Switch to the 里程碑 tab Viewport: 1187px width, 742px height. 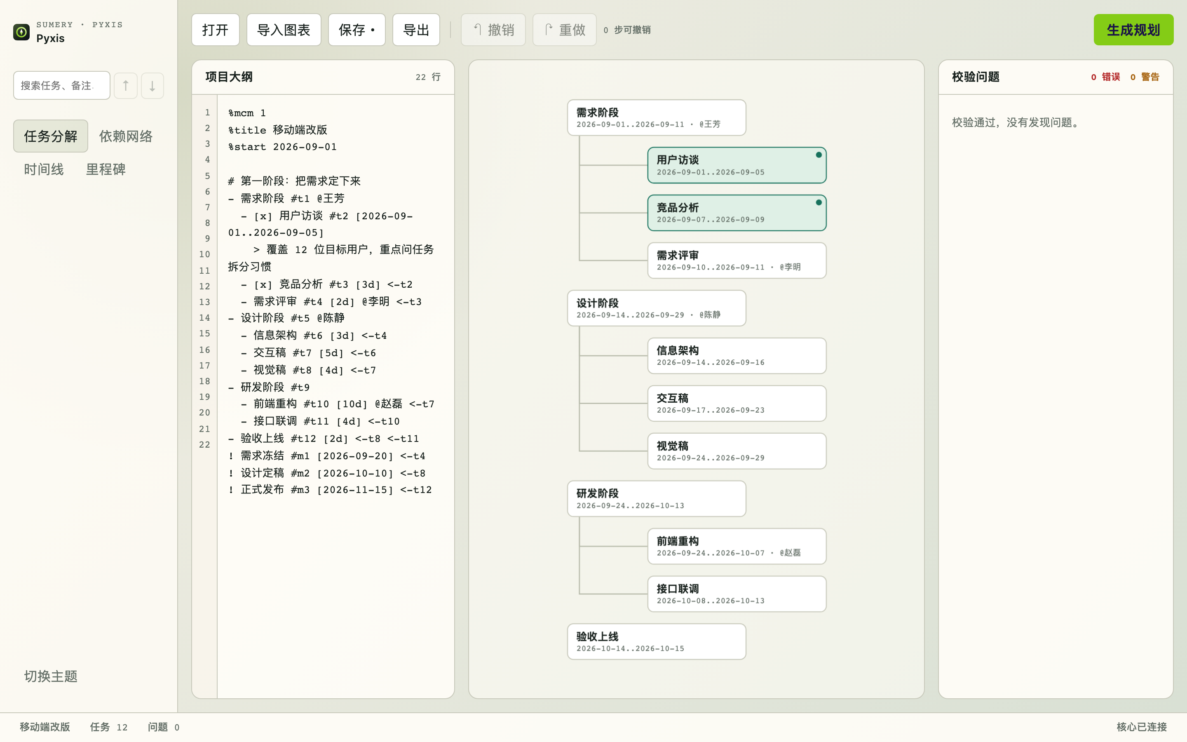click(x=106, y=169)
